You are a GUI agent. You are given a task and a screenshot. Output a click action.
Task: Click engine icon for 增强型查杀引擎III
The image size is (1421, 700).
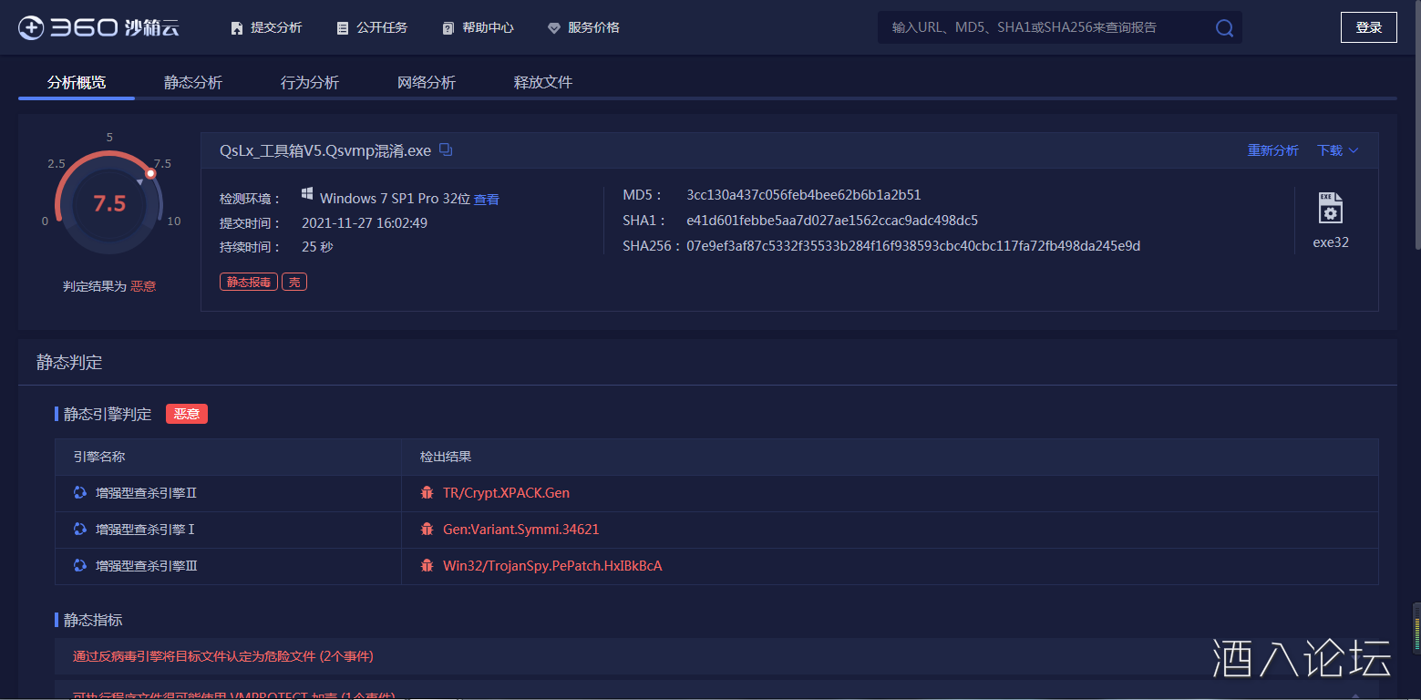(x=80, y=566)
